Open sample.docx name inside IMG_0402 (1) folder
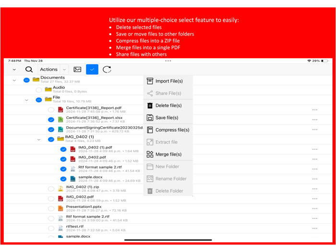Image resolution: width=336 pixels, height=252 pixels. click(90, 177)
